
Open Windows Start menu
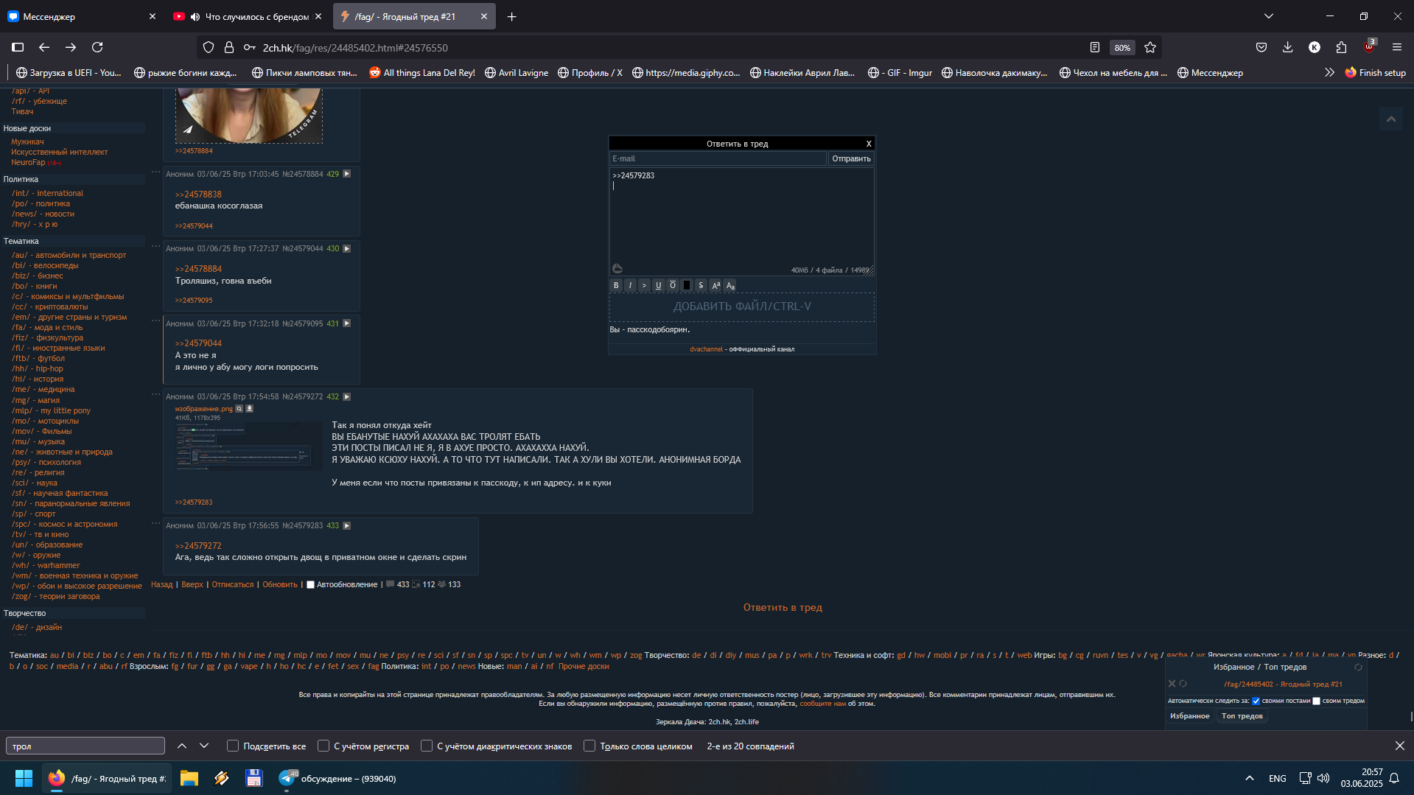coord(24,778)
